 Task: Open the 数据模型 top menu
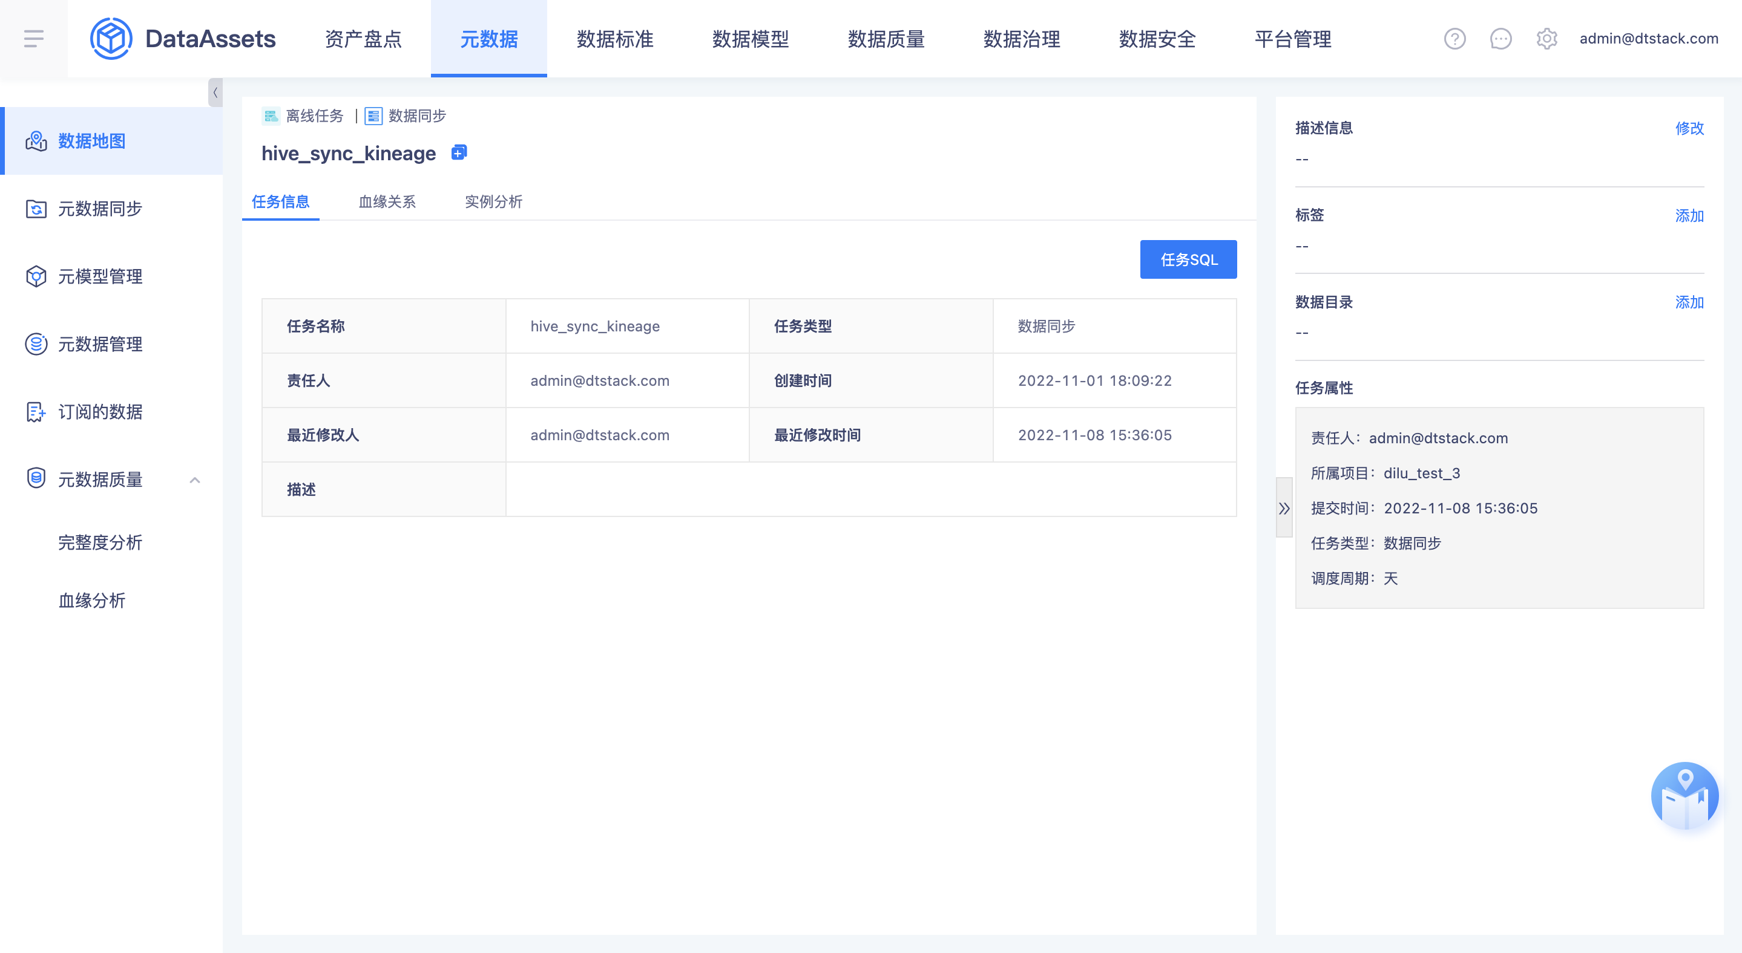(x=751, y=39)
